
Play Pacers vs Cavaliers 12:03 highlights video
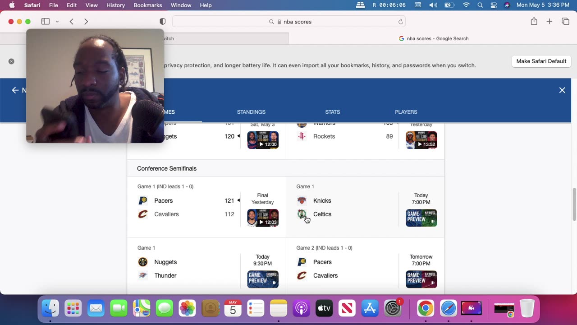[x=263, y=218]
